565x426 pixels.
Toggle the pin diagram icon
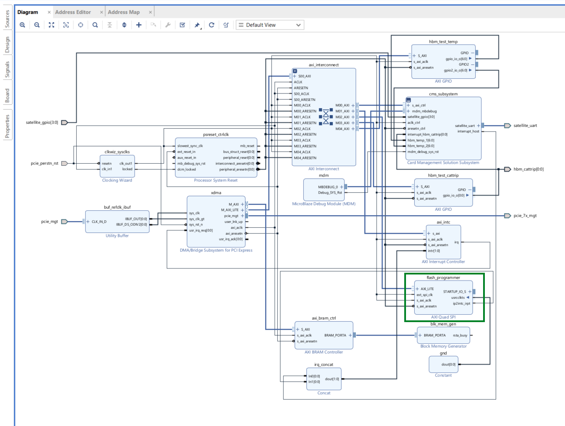coord(196,25)
